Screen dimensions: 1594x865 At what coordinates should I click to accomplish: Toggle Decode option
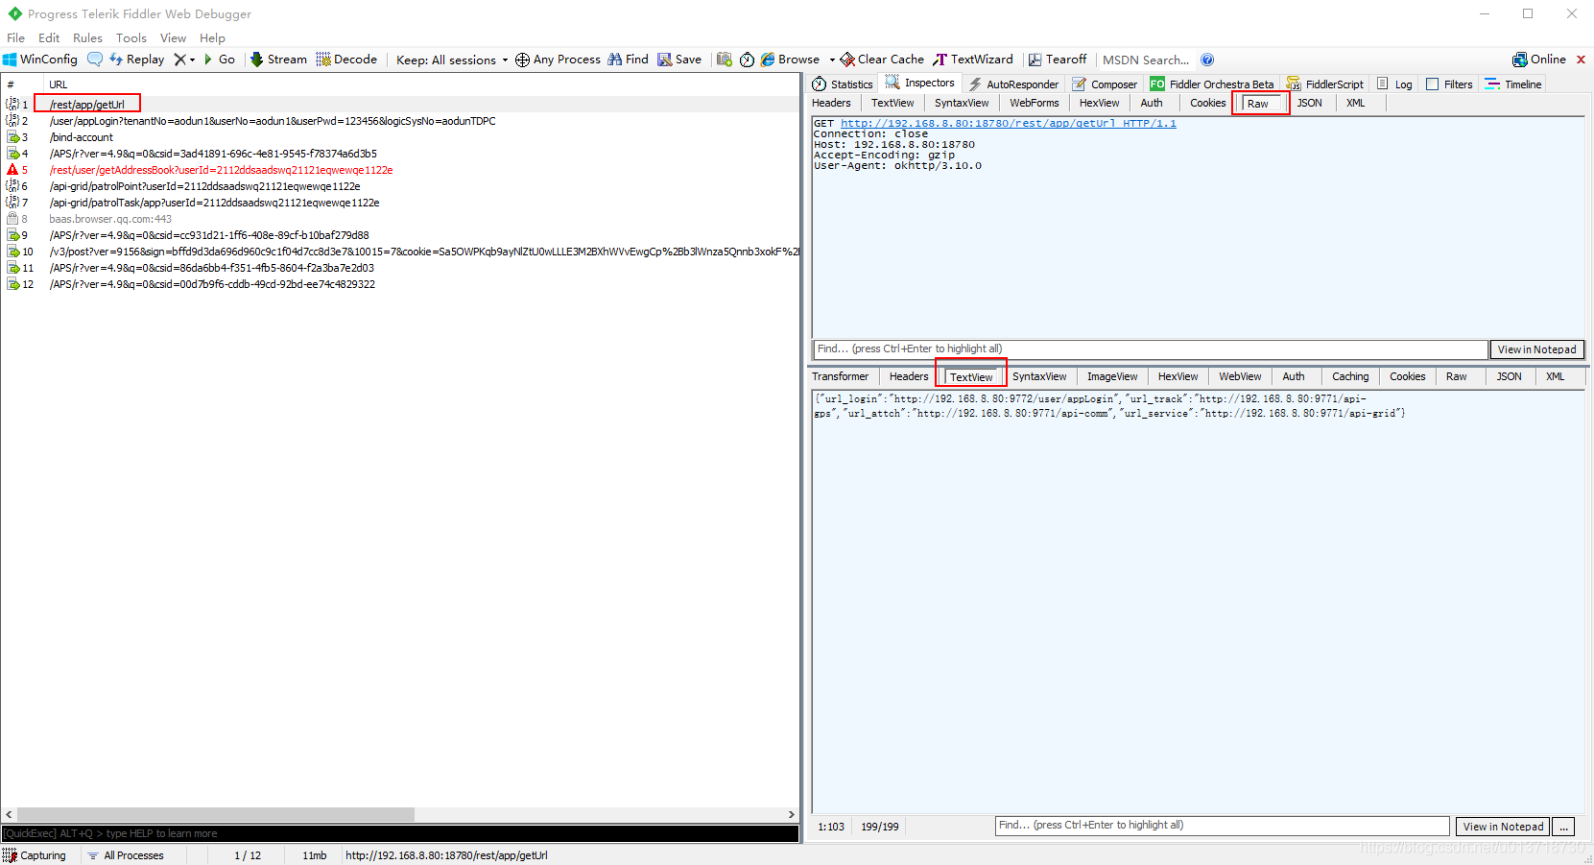point(346,60)
